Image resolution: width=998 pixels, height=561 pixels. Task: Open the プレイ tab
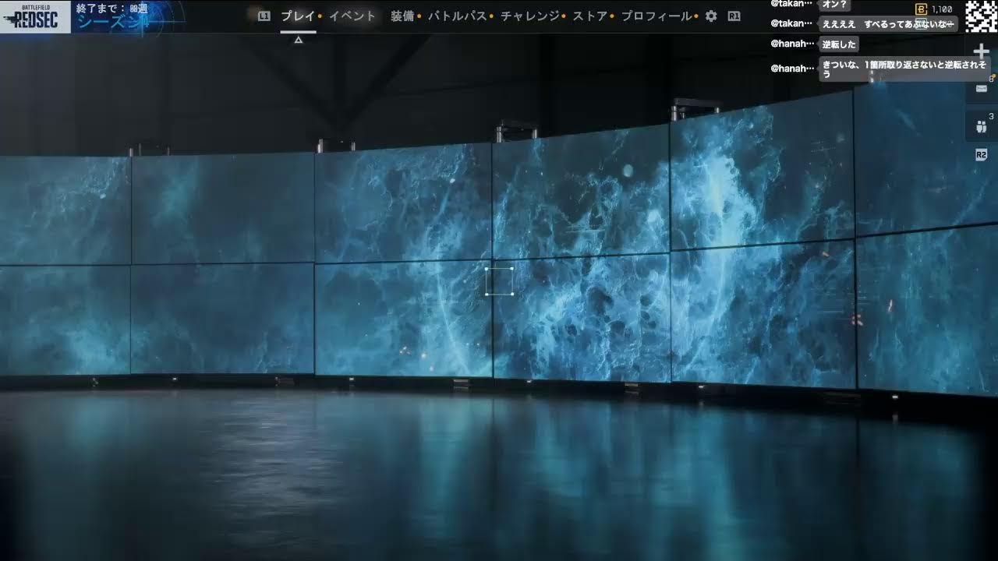click(298, 16)
